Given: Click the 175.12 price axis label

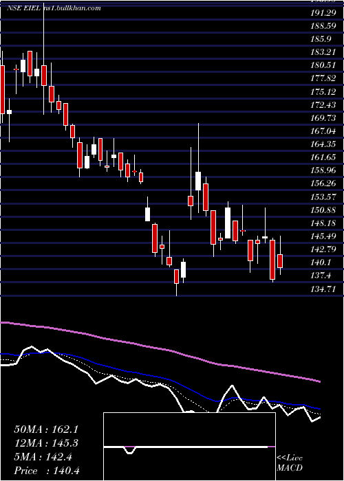Looking at the screenshot, I should tap(323, 91).
